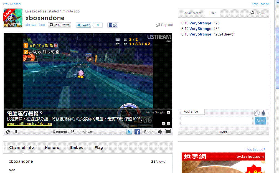Open xboxandone user profile link
Screen dimensions: 279x173
[x=36, y=25]
